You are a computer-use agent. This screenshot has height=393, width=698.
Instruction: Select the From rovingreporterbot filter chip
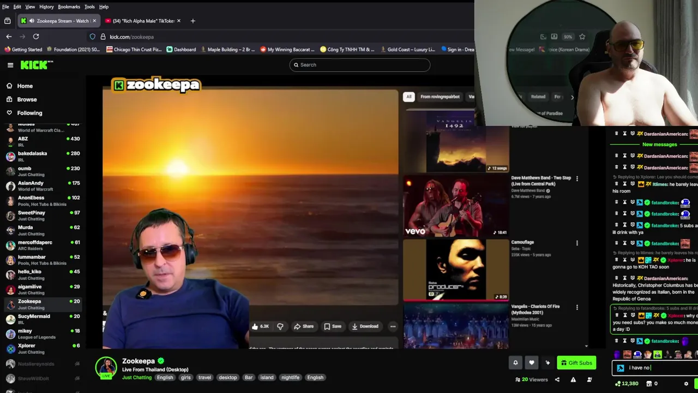[x=440, y=97]
